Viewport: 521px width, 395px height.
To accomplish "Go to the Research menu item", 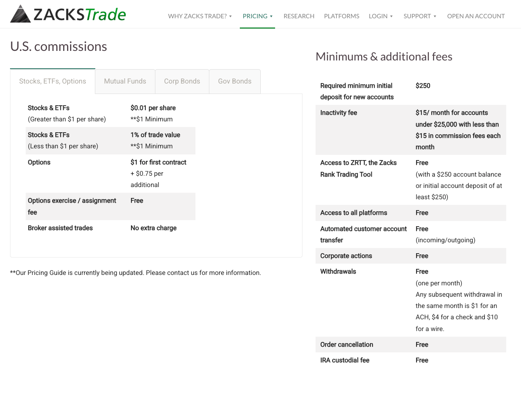I will pyautogui.click(x=299, y=16).
